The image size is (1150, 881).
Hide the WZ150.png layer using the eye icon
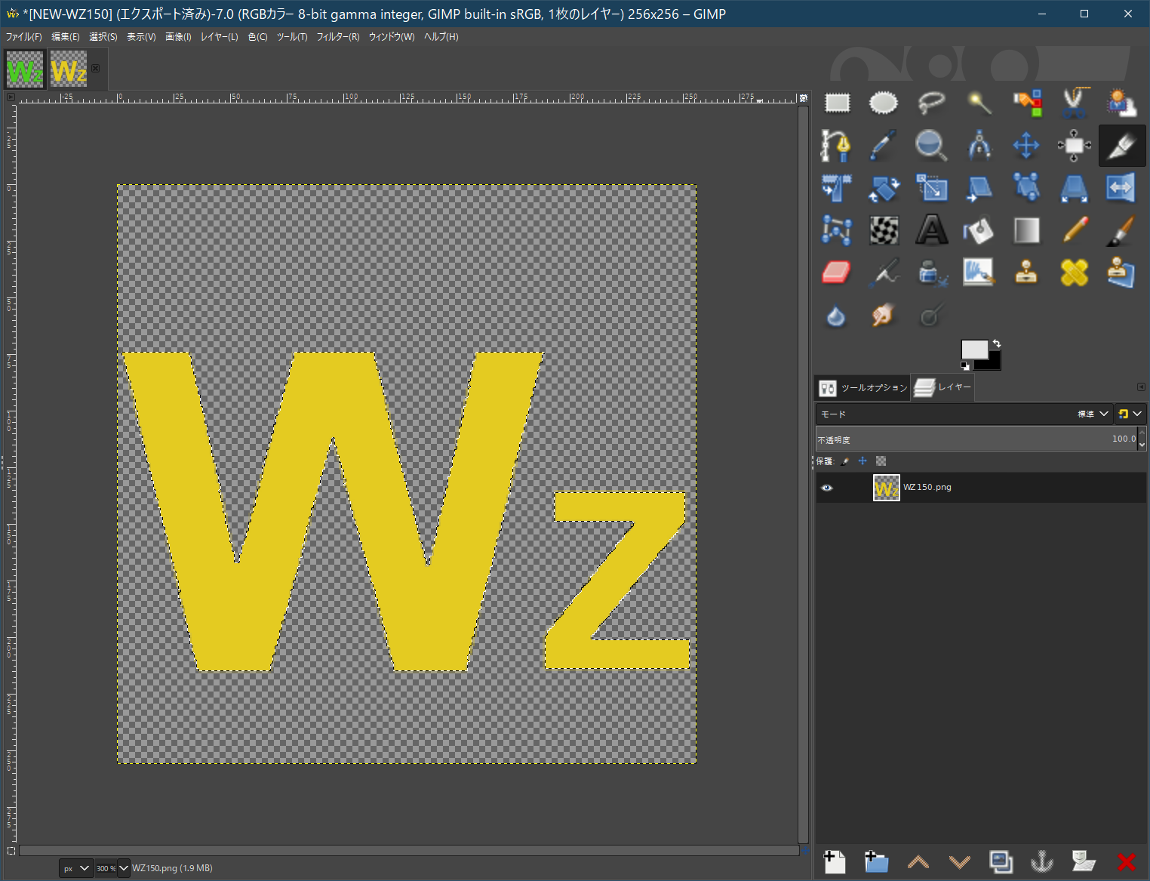pyautogui.click(x=827, y=488)
